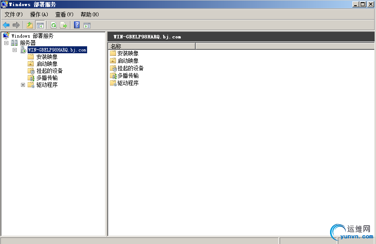Click the 多播传输 folder icon in right pane
Viewport: 376px width, 244px height.
pos(113,76)
